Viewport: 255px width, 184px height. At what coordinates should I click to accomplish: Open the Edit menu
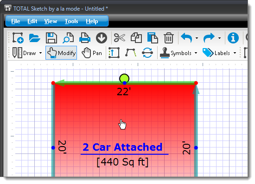coord(32,21)
